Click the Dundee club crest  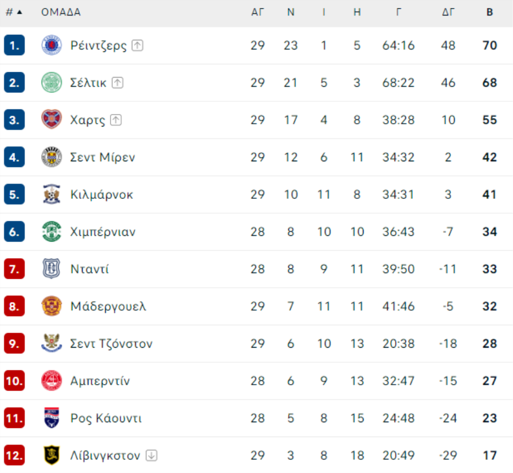coord(51,269)
